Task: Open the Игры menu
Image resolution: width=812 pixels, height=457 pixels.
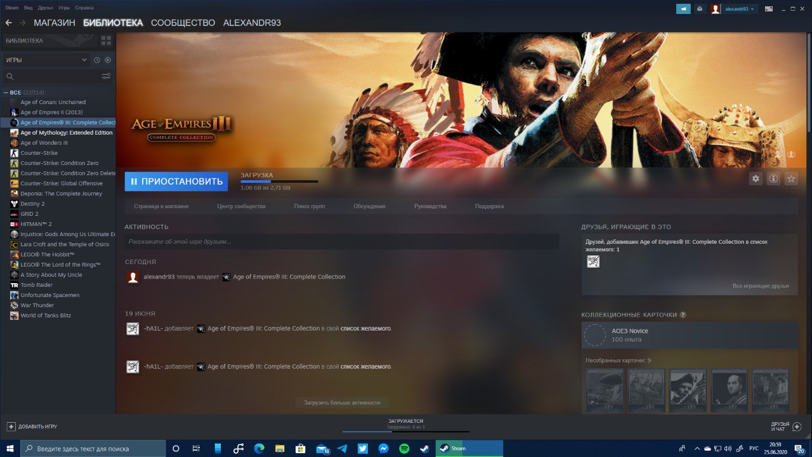Action: tap(64, 8)
